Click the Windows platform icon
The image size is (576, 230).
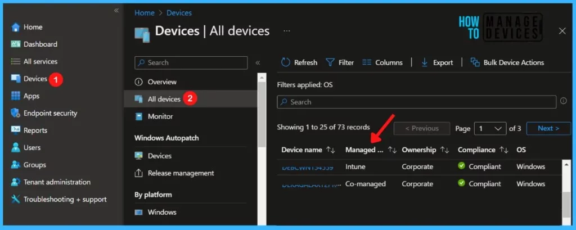point(138,213)
